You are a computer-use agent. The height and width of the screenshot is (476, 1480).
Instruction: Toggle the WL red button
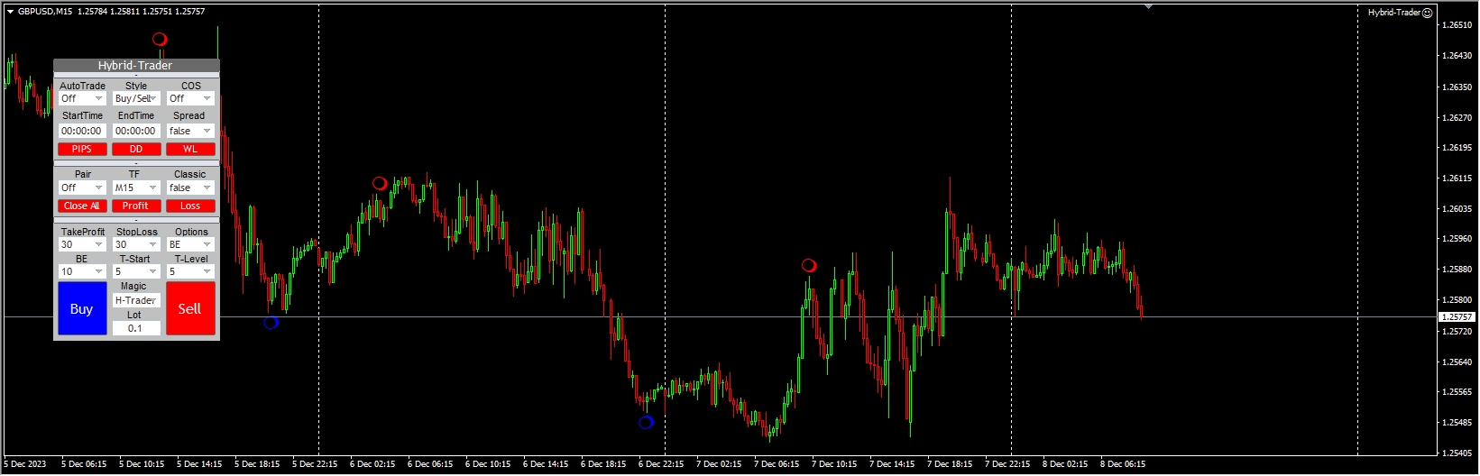190,149
